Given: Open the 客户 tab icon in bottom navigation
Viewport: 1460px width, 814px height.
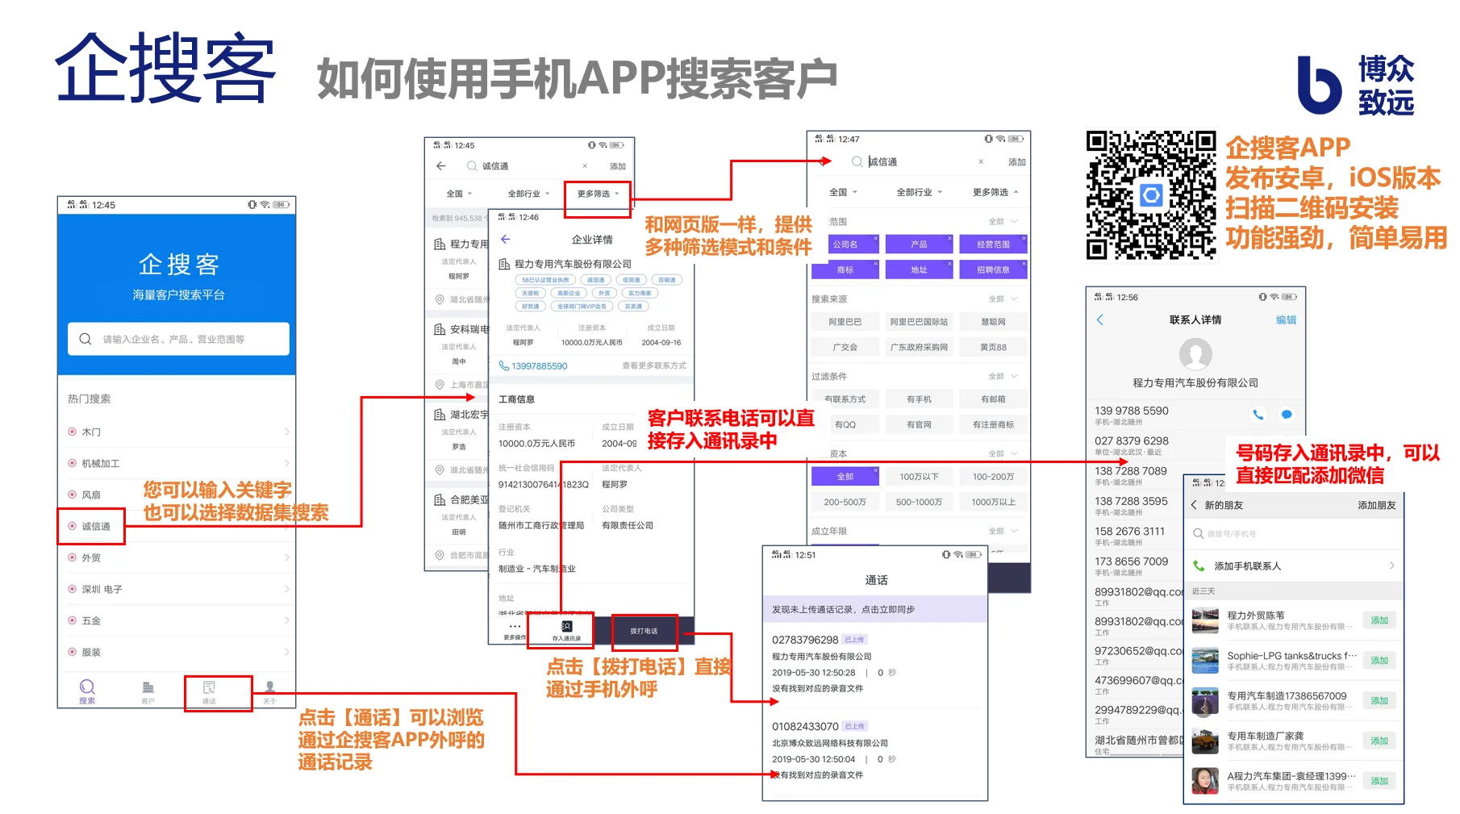Looking at the screenshot, I should (x=148, y=687).
